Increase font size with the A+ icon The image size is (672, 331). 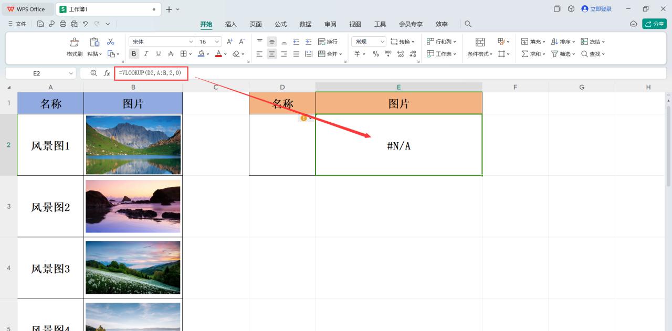pyautogui.click(x=230, y=41)
